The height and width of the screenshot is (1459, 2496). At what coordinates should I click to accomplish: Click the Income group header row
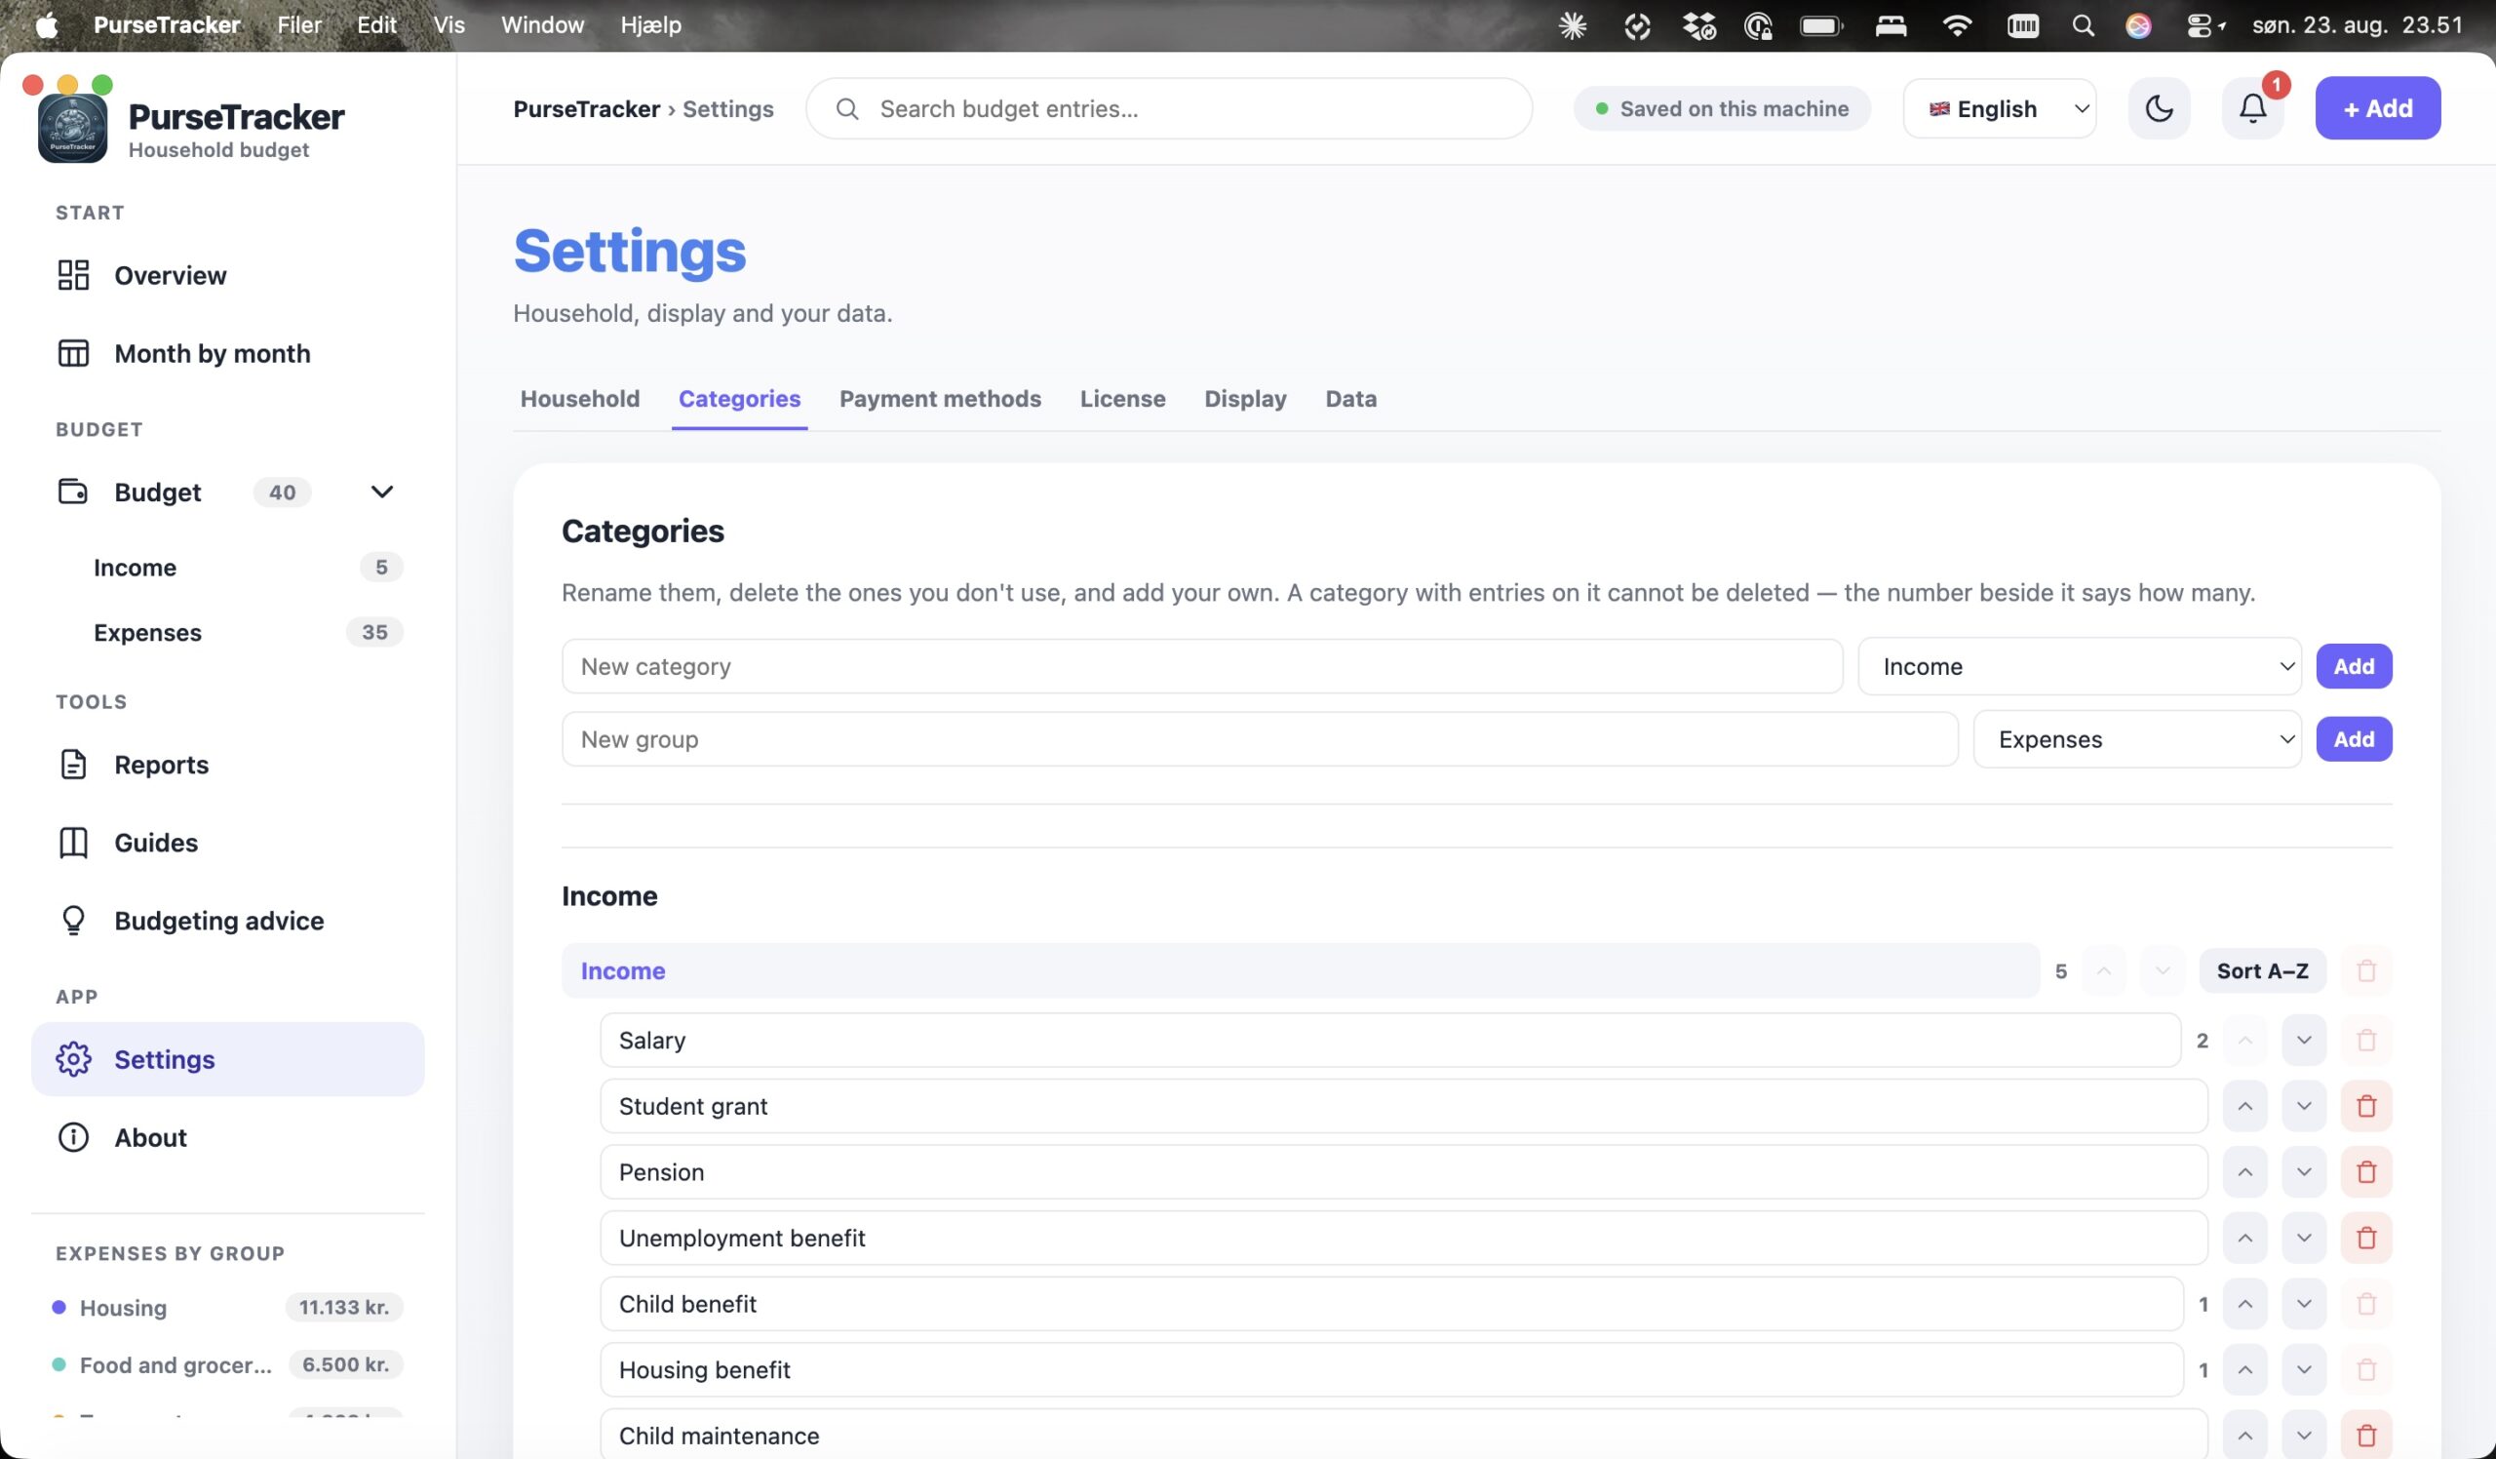coord(1300,971)
